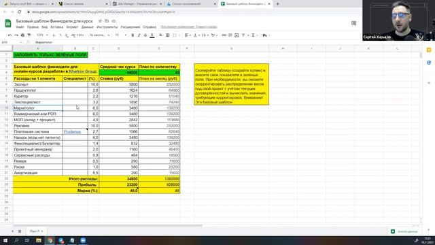The image size is (435, 245).
Task: Open the zoom percentage dropdown
Action: click(x=42, y=35)
